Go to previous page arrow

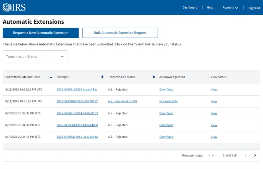coord(246,155)
